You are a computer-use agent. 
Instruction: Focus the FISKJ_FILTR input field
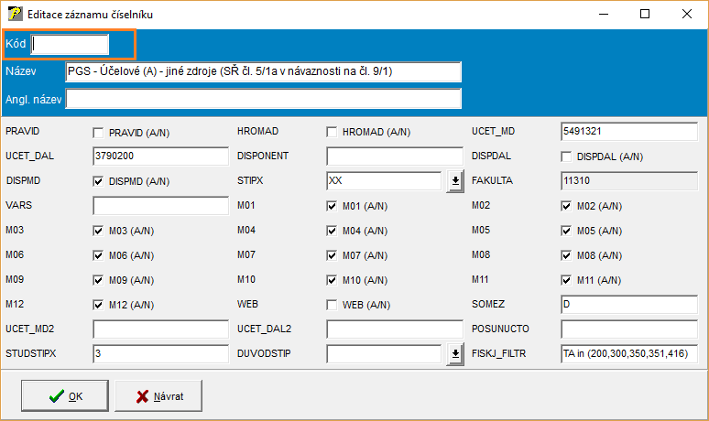(x=628, y=353)
